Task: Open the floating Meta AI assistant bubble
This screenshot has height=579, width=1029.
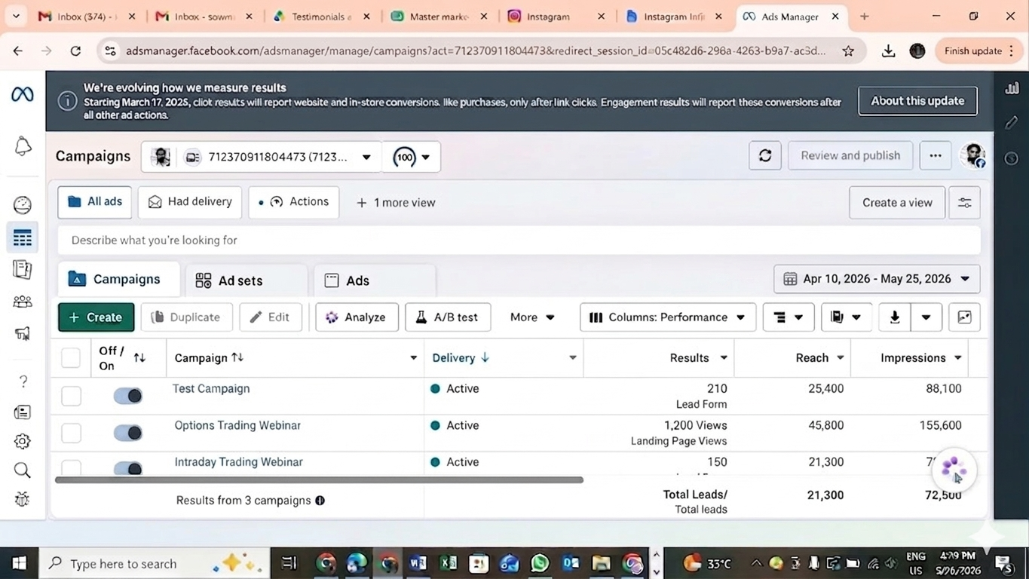Action: click(x=954, y=469)
